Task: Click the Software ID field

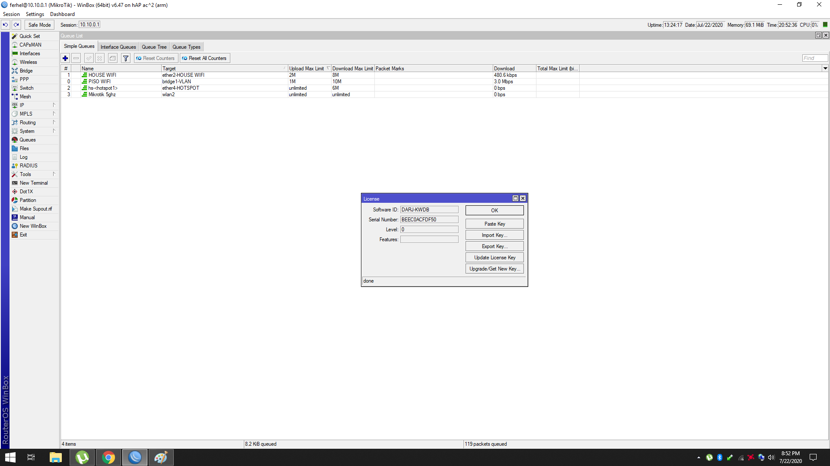Action: pyautogui.click(x=429, y=210)
